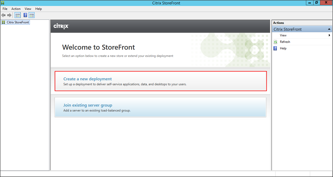Open the View menu in the menu bar
Screen dimensions: 333x177
(x=28, y=9)
